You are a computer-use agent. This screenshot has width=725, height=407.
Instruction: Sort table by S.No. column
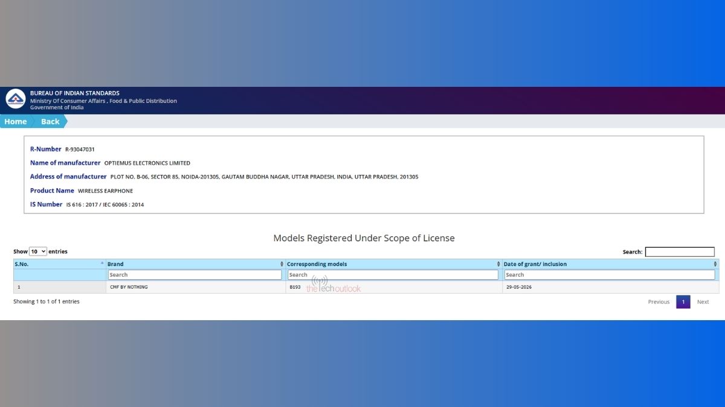pyautogui.click(x=59, y=264)
